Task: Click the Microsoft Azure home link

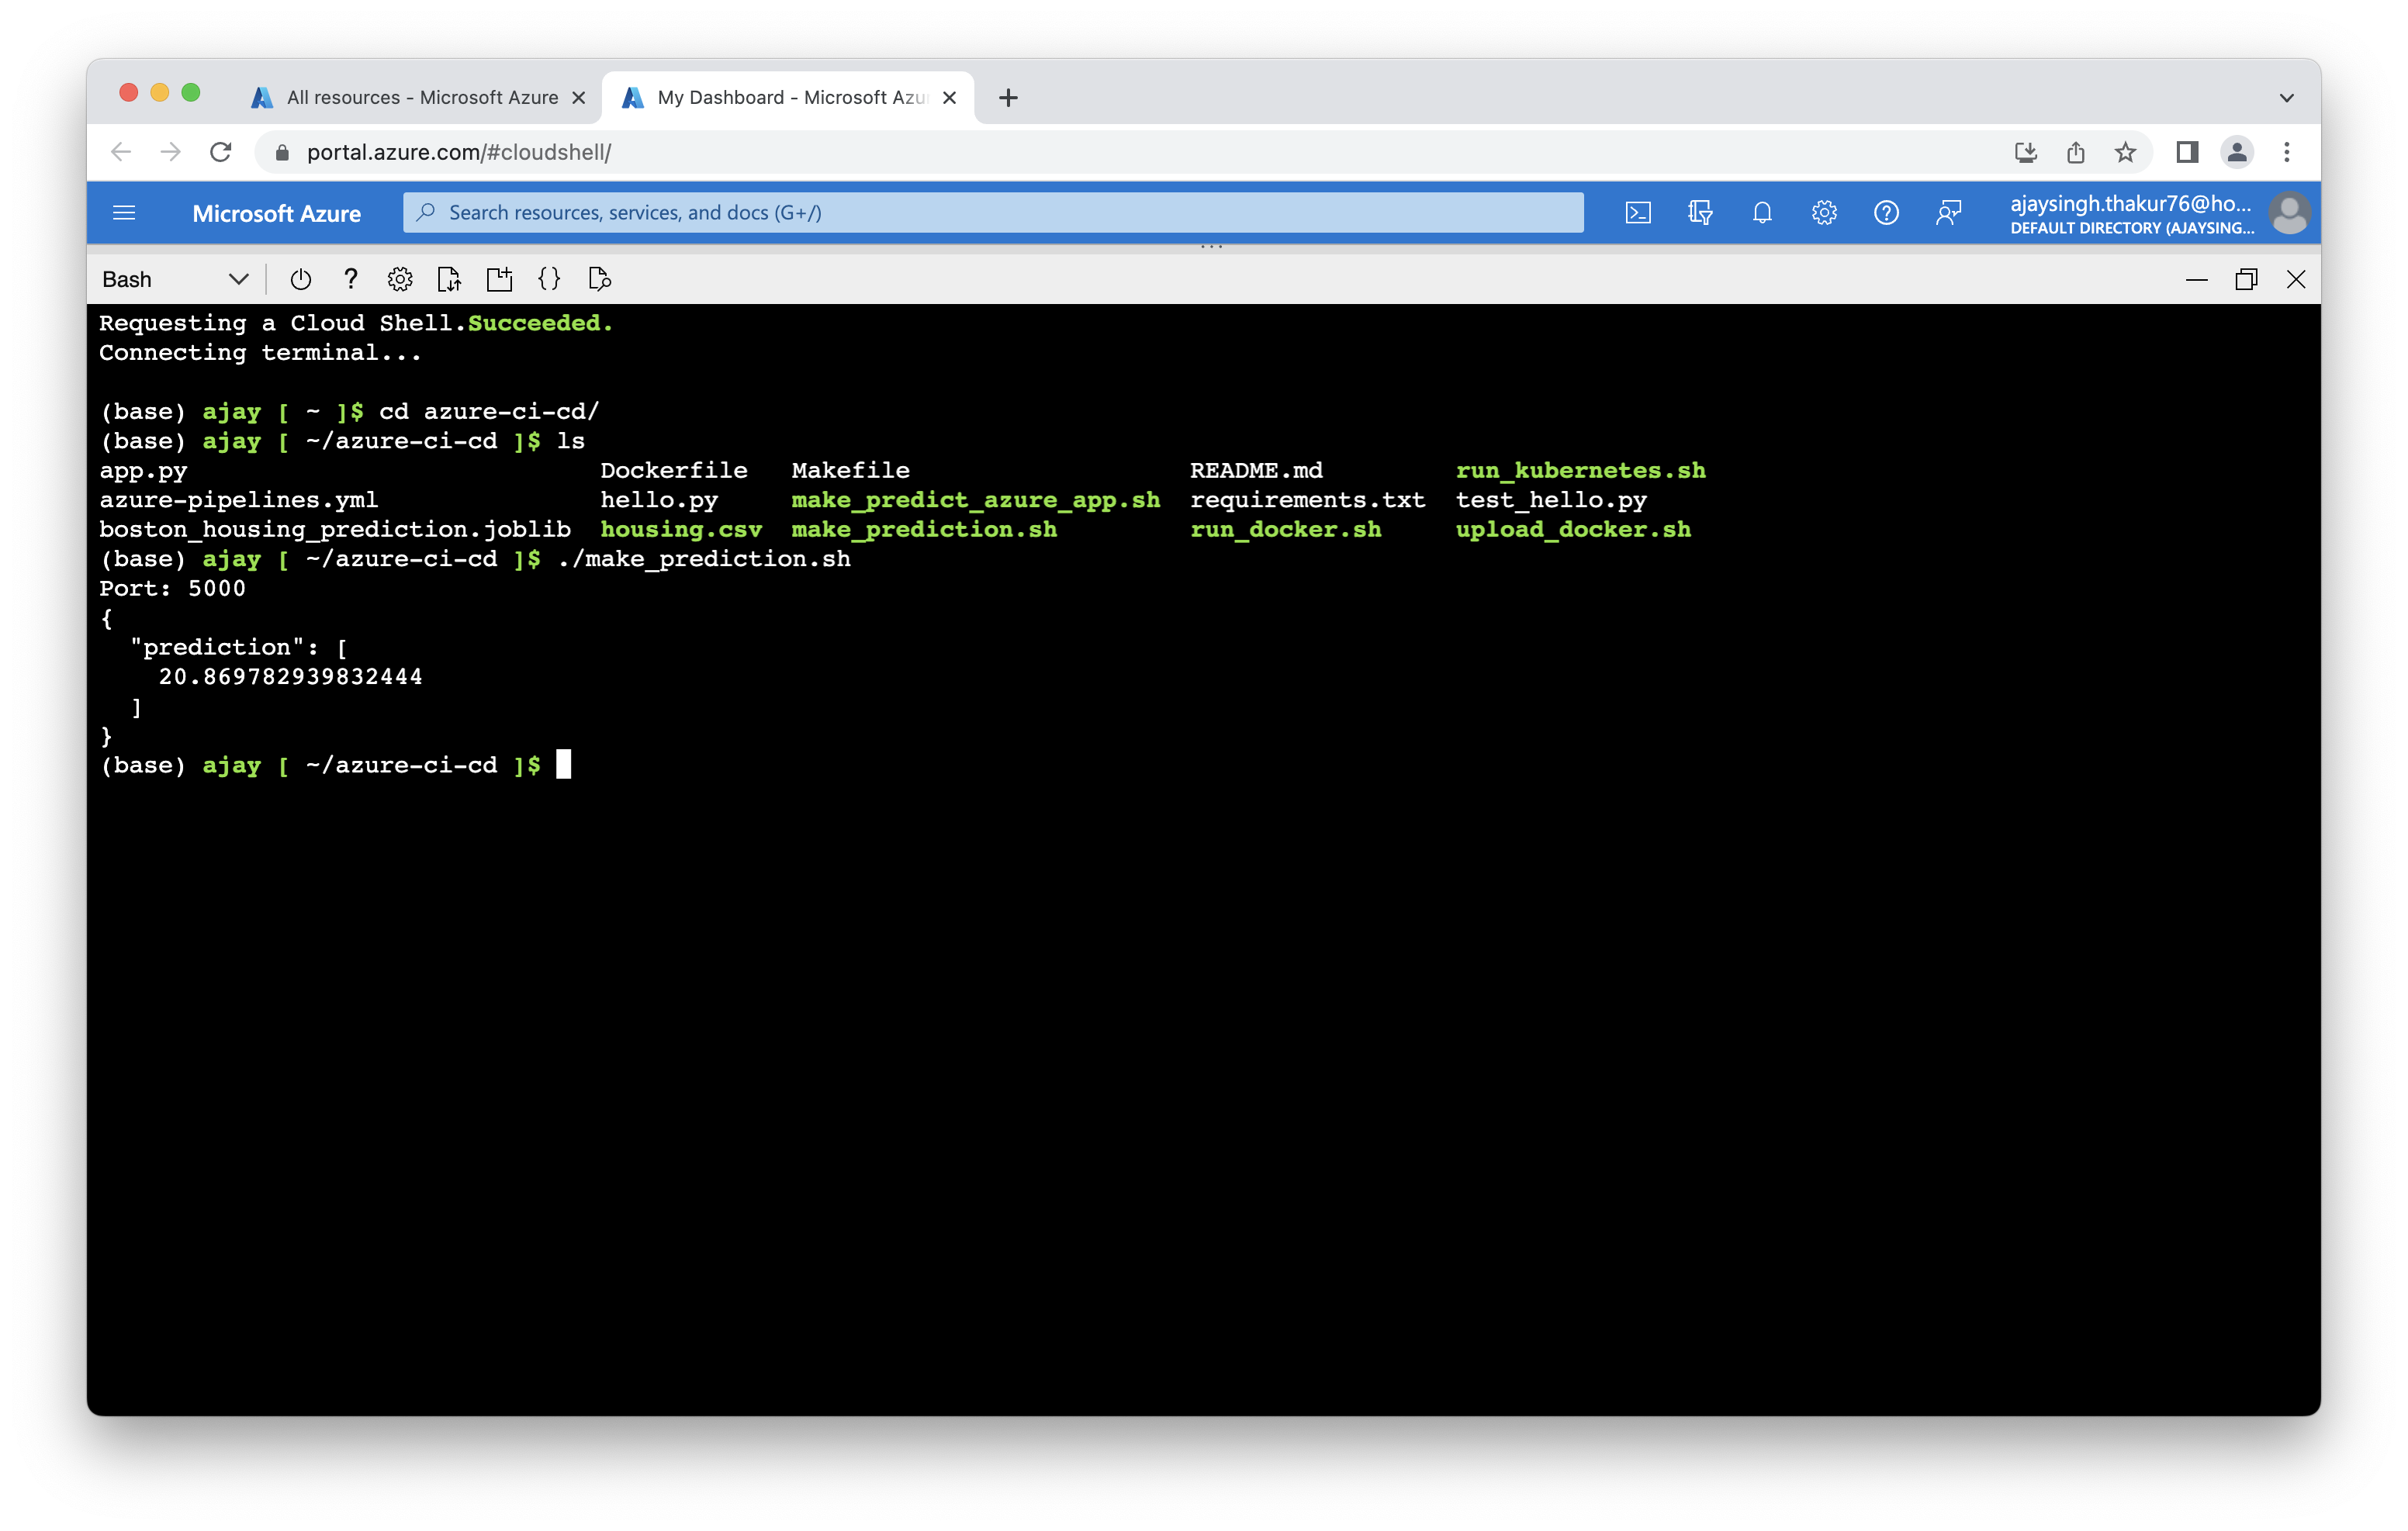Action: pyautogui.click(x=276, y=214)
